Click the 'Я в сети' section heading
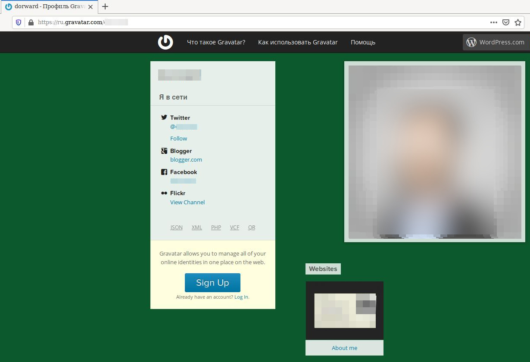The width and height of the screenshot is (530, 362). point(173,97)
